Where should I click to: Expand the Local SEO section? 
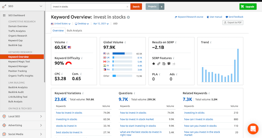pos(41,116)
